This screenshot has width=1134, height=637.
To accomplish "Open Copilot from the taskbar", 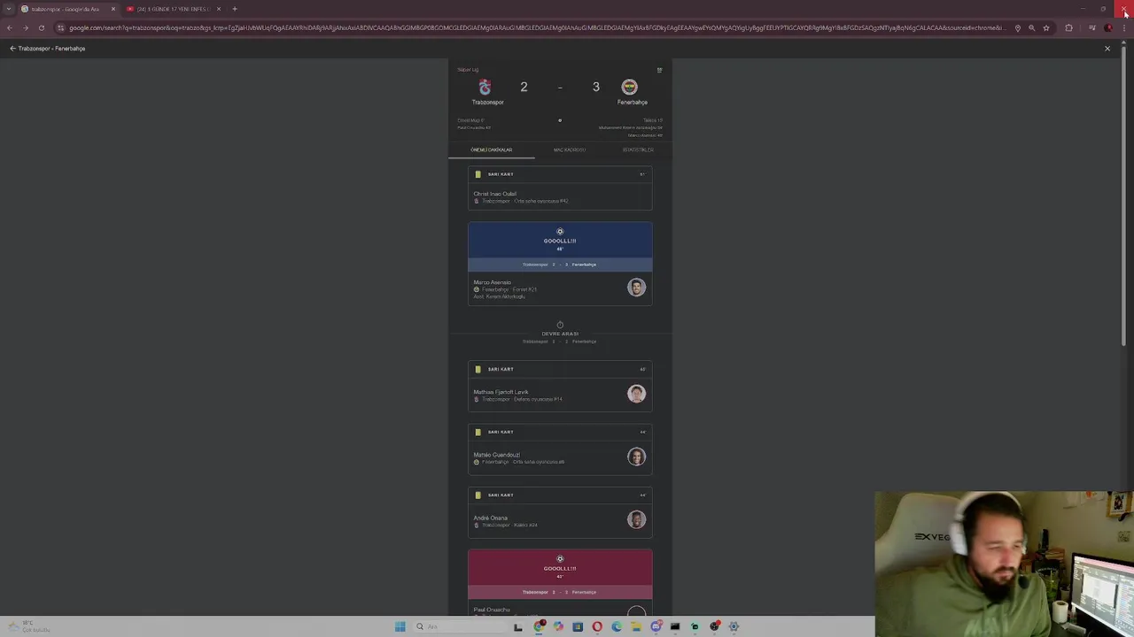I will [558, 626].
